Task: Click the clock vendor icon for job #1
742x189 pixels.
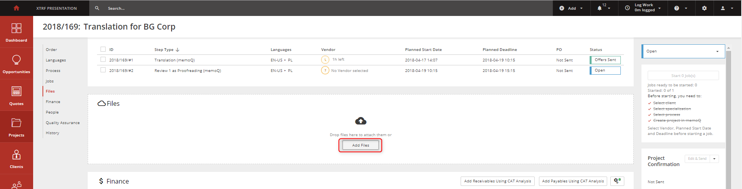Action: click(x=325, y=60)
